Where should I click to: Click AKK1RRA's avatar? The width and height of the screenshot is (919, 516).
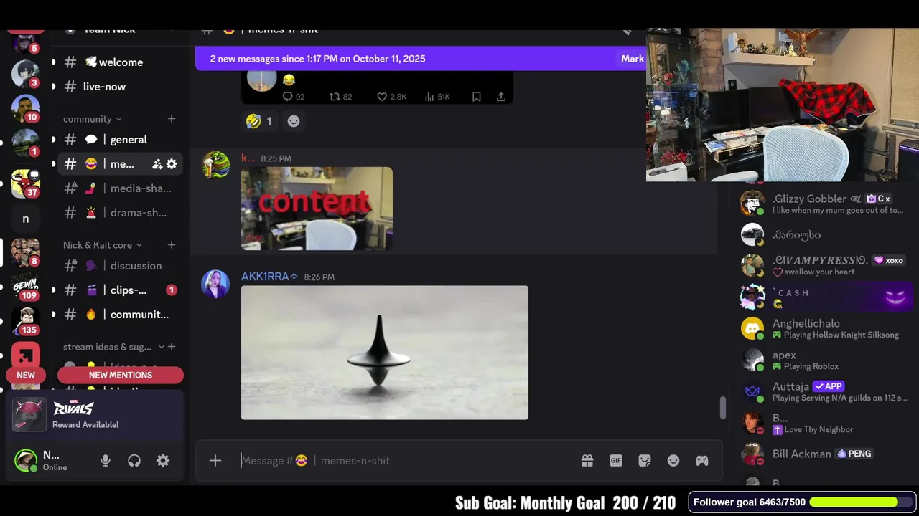pos(215,284)
